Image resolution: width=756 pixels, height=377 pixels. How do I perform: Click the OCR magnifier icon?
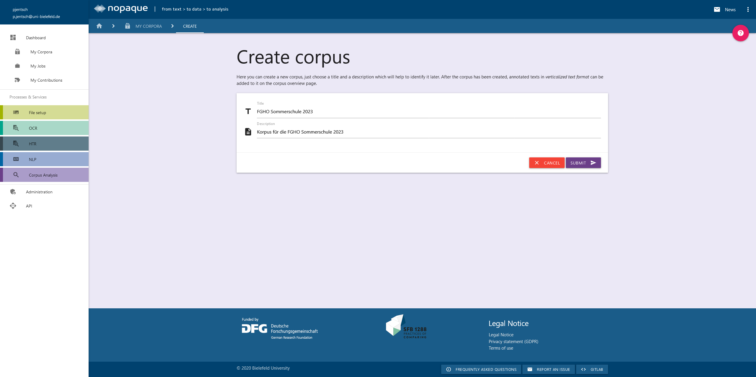click(x=16, y=128)
